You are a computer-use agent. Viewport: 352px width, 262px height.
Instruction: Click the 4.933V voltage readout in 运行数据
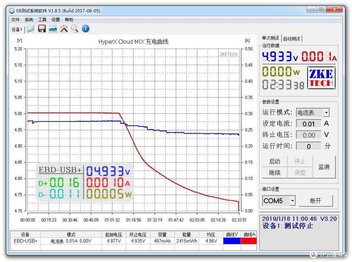[x=280, y=56]
